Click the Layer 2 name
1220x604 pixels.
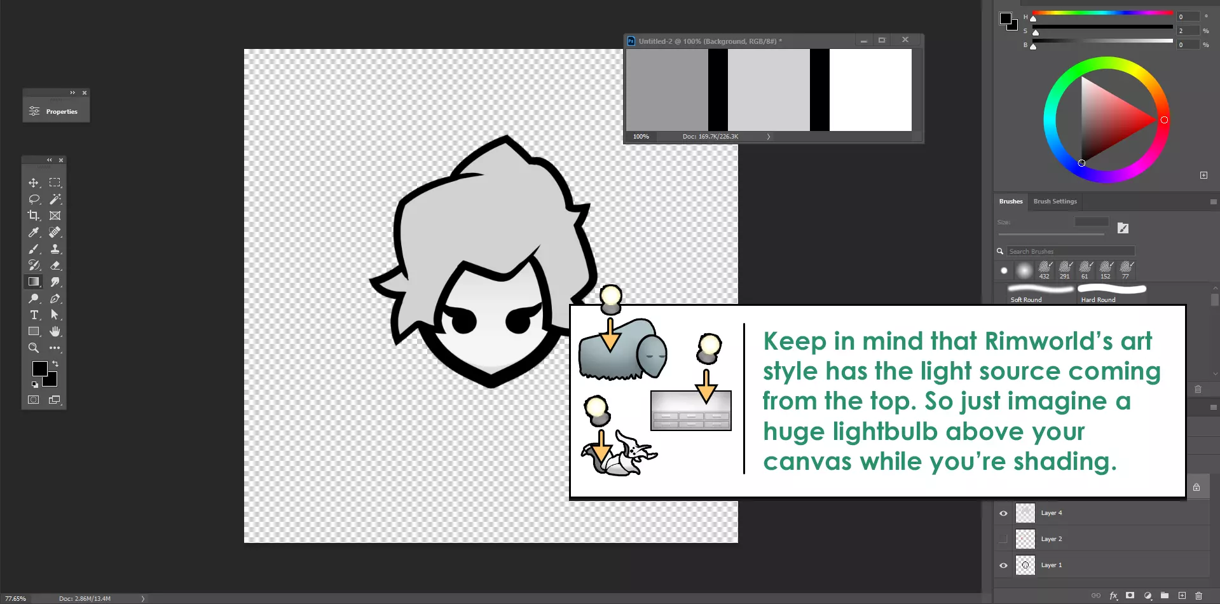1052,539
